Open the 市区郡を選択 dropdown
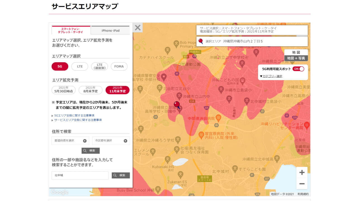Viewport: 358px width, 201px height. (111, 141)
